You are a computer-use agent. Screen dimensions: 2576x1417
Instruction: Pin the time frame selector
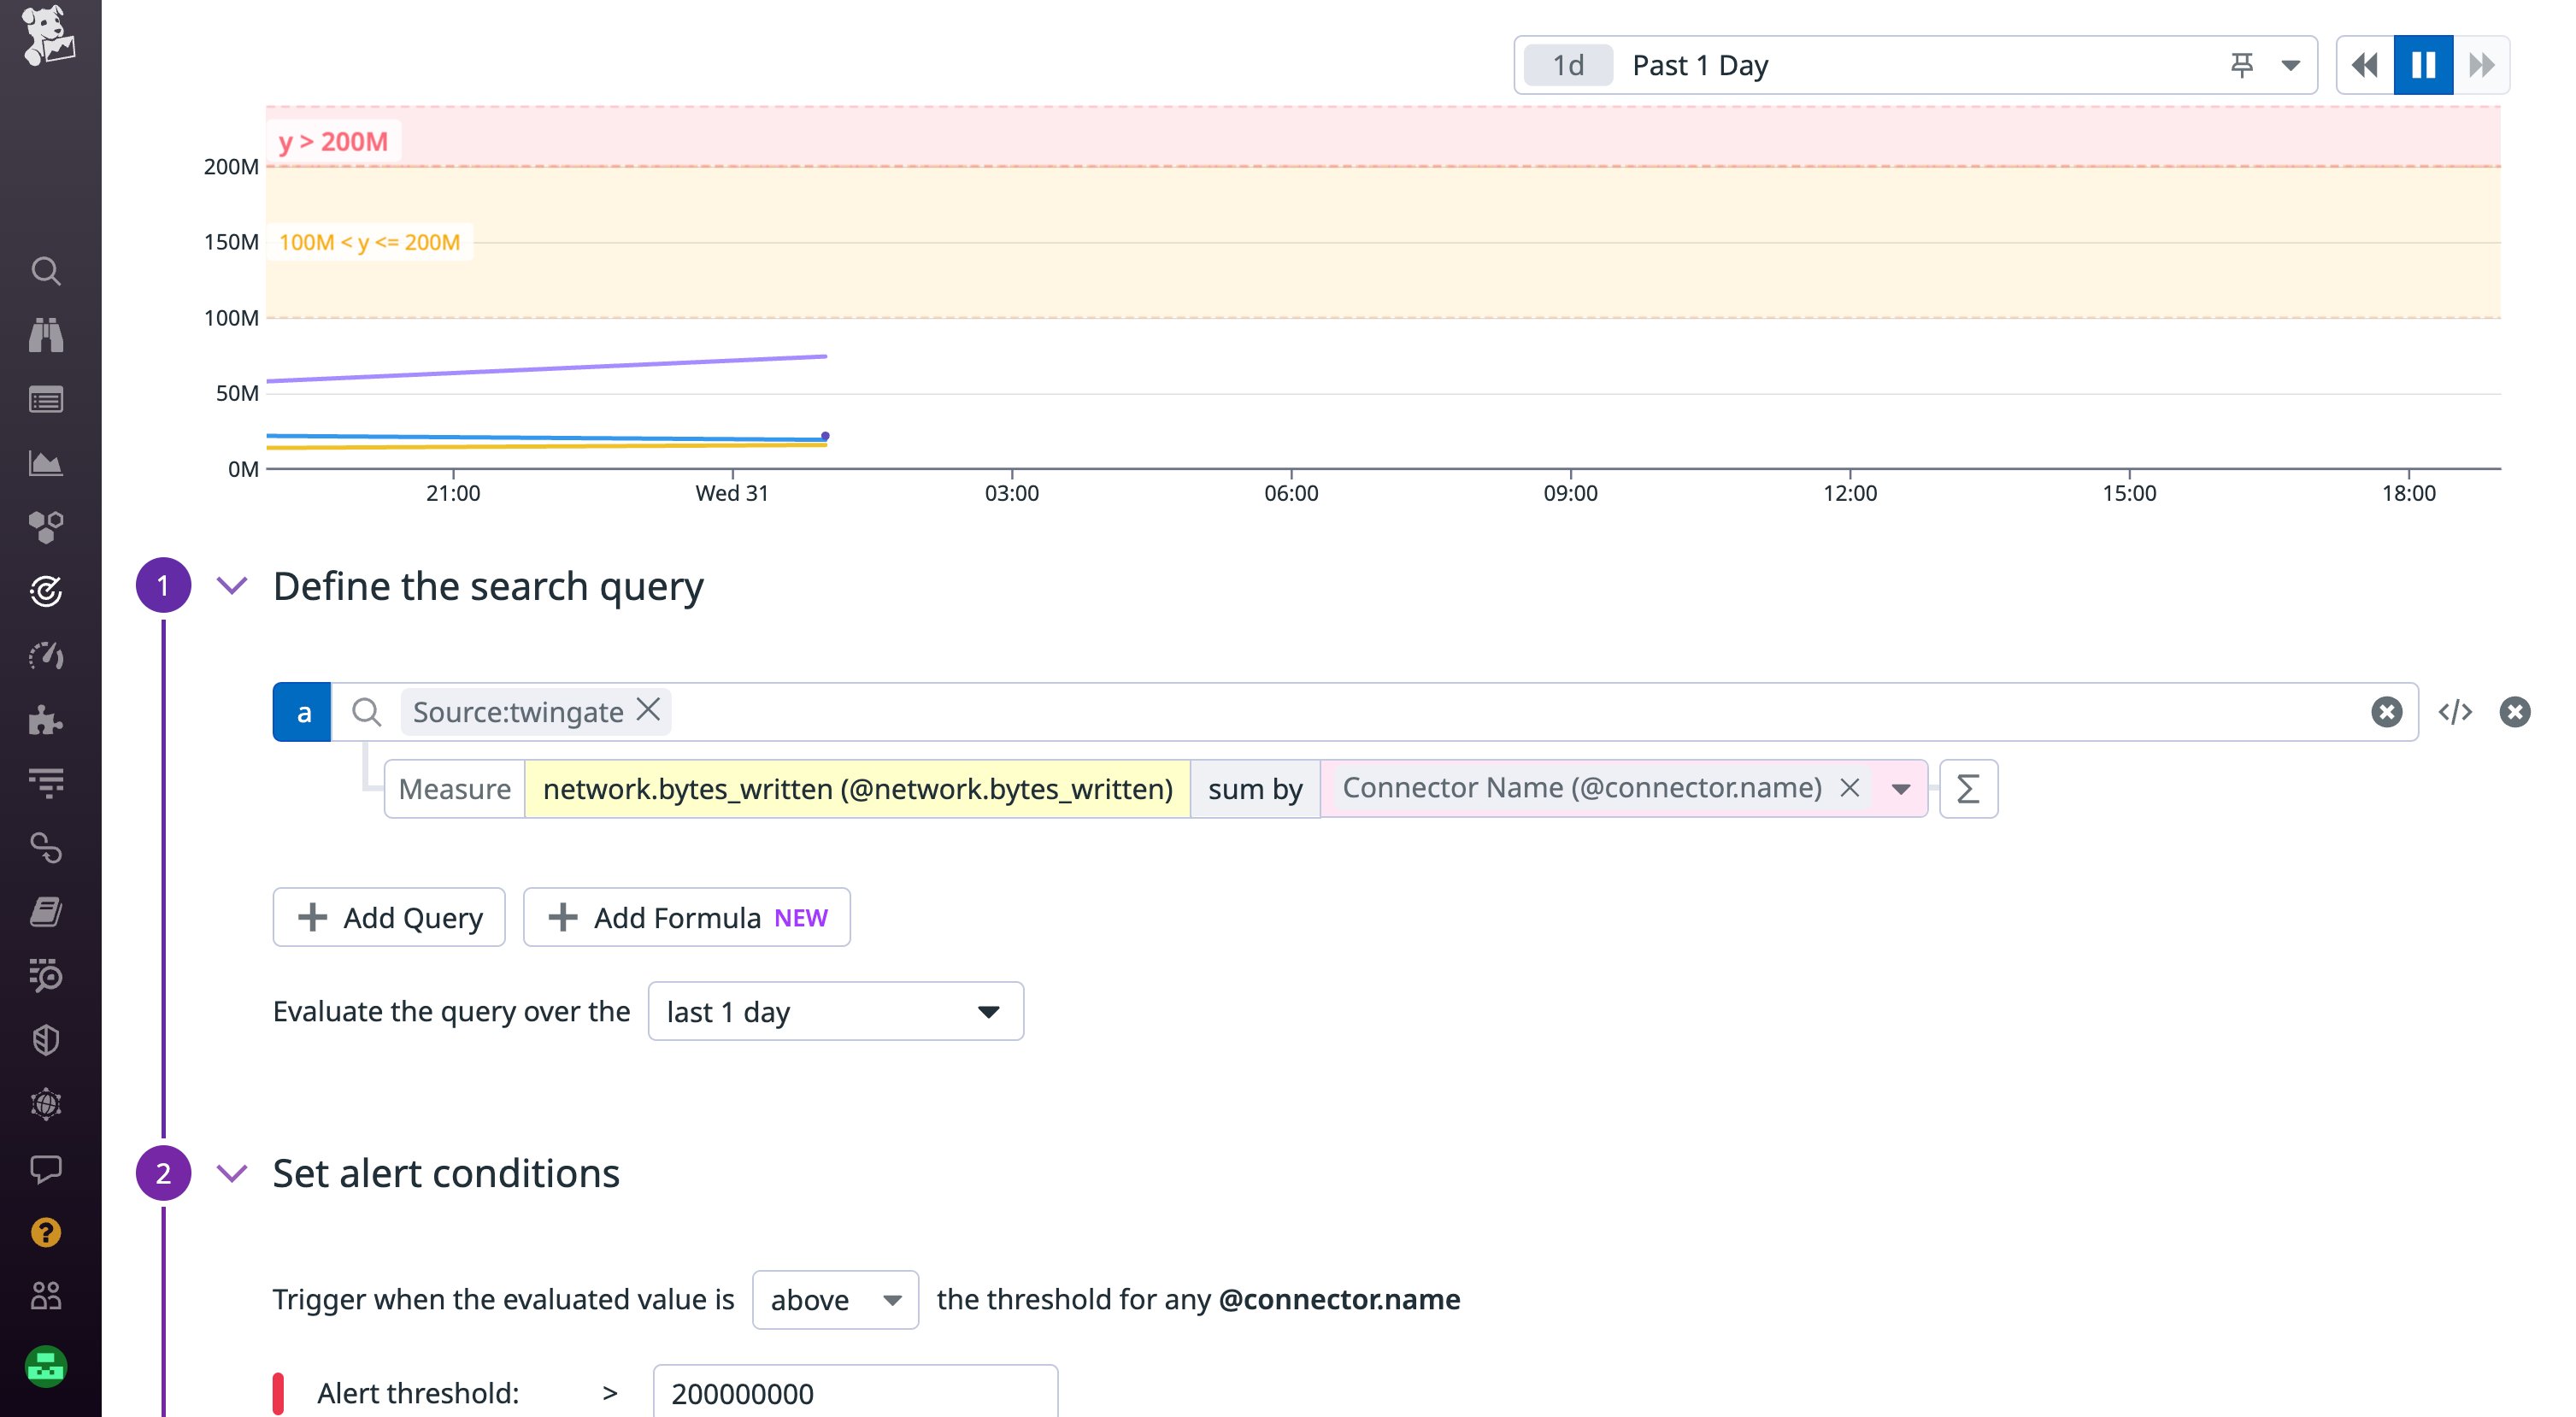[2242, 64]
